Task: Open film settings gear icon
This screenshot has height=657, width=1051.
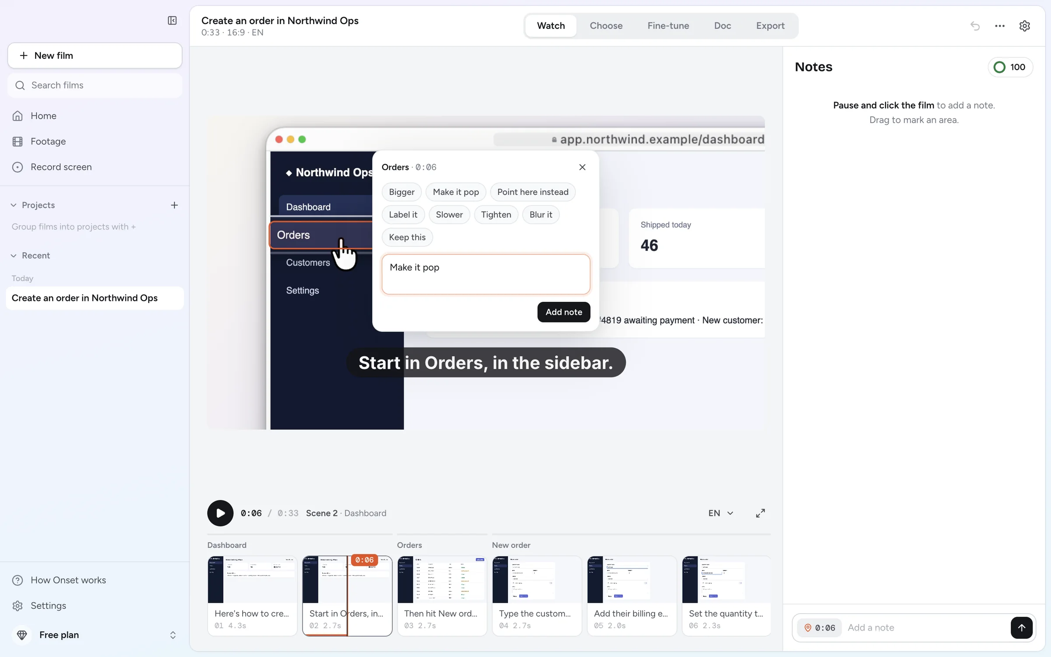Action: coord(1025,26)
